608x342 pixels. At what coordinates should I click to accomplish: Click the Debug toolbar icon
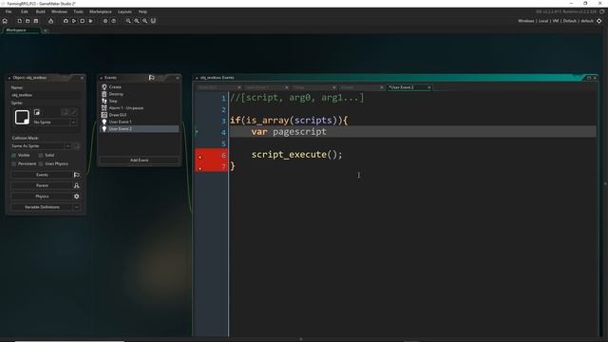click(x=66, y=21)
